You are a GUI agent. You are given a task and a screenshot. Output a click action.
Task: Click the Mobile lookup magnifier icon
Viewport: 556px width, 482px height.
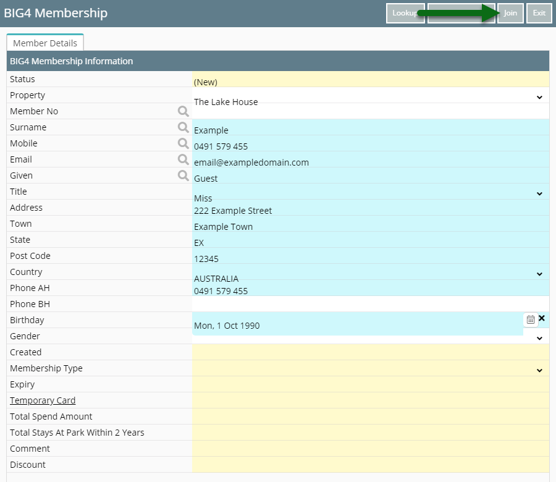(183, 143)
